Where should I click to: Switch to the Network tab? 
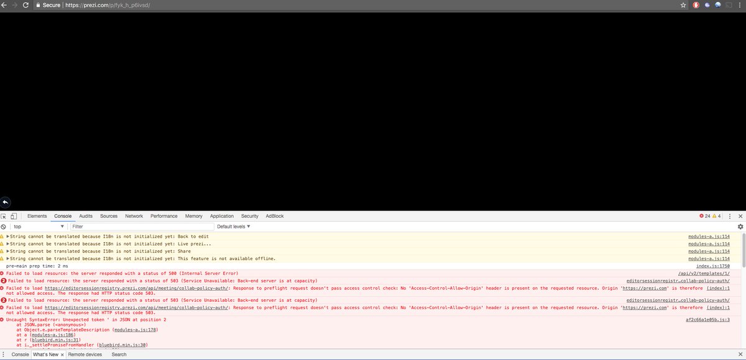click(x=134, y=216)
